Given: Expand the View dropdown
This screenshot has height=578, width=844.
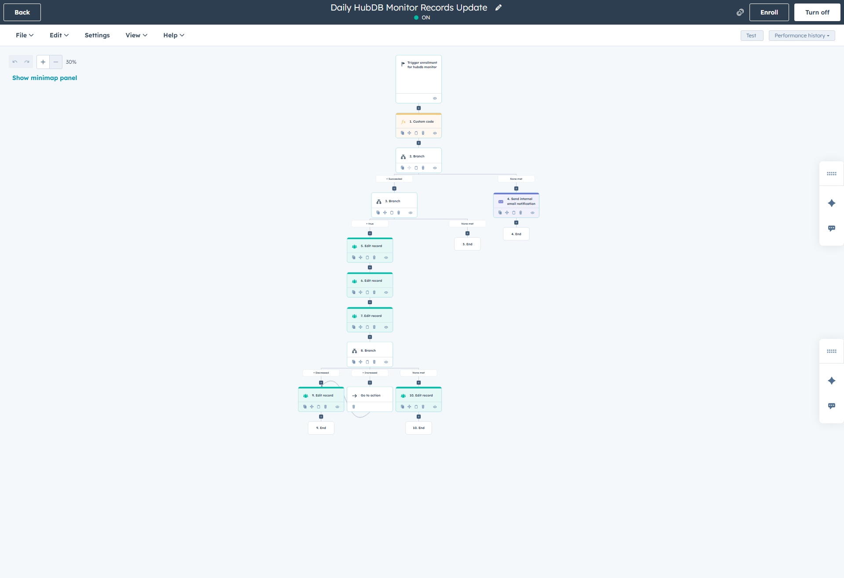Looking at the screenshot, I should point(136,35).
